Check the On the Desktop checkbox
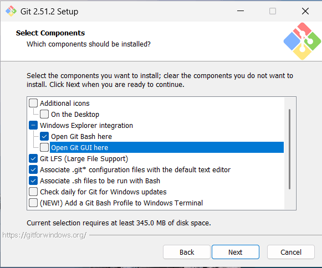The width and height of the screenshot is (322, 268). click(44, 114)
